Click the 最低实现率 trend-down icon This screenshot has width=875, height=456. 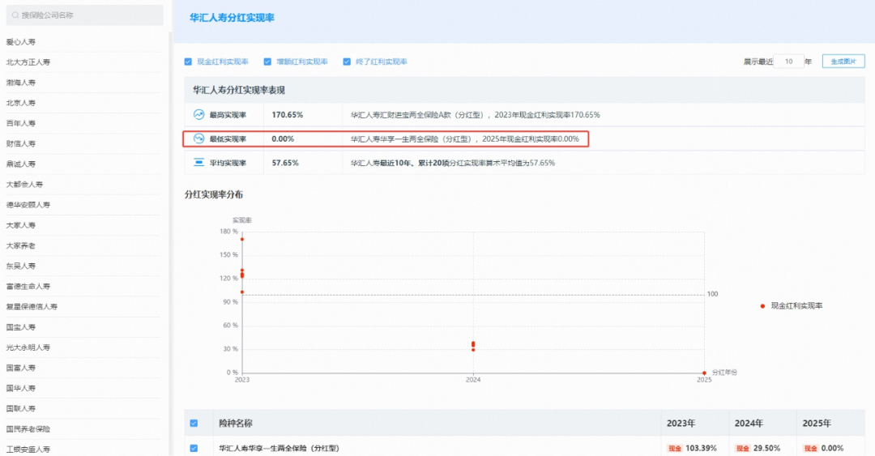(x=198, y=139)
